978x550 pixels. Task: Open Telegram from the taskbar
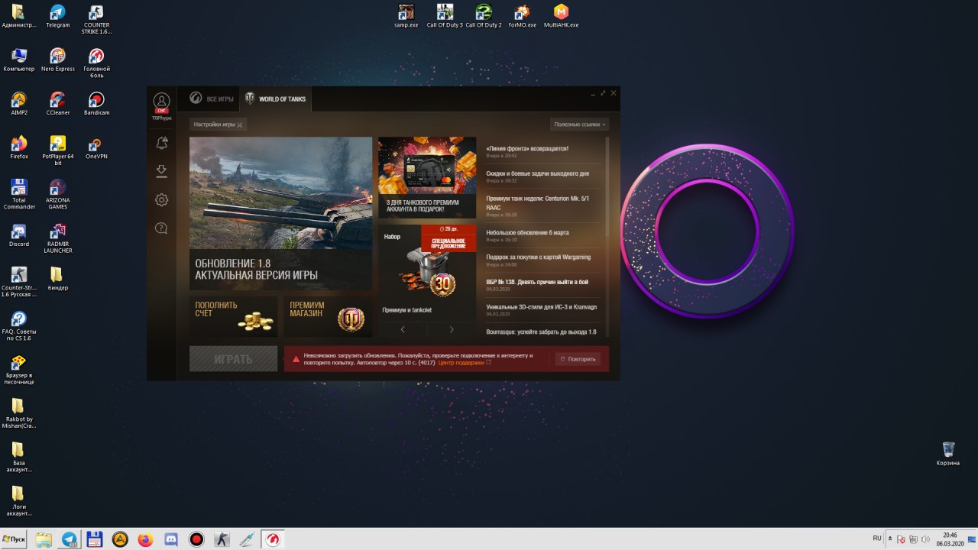pyautogui.click(x=70, y=539)
